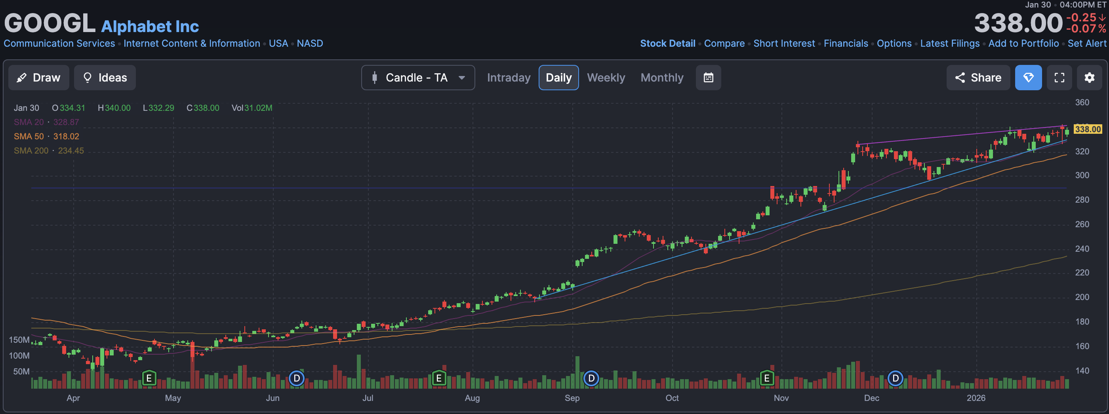Click the 2026 label on time axis
Viewport: 1109px width, 414px height.
976,398
